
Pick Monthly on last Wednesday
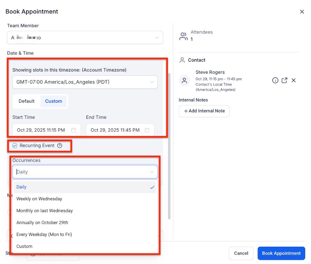click(45, 211)
